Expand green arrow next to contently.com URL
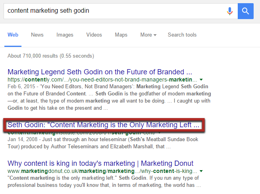This screenshot has height=194, width=260. point(201,80)
